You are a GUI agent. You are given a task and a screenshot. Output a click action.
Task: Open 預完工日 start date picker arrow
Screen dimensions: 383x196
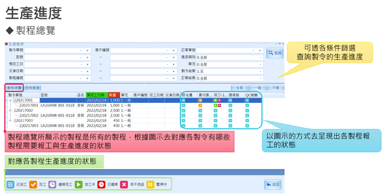coord(82,65)
